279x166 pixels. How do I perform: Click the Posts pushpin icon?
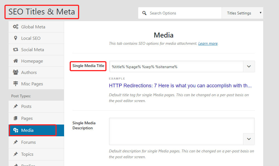click(16, 106)
